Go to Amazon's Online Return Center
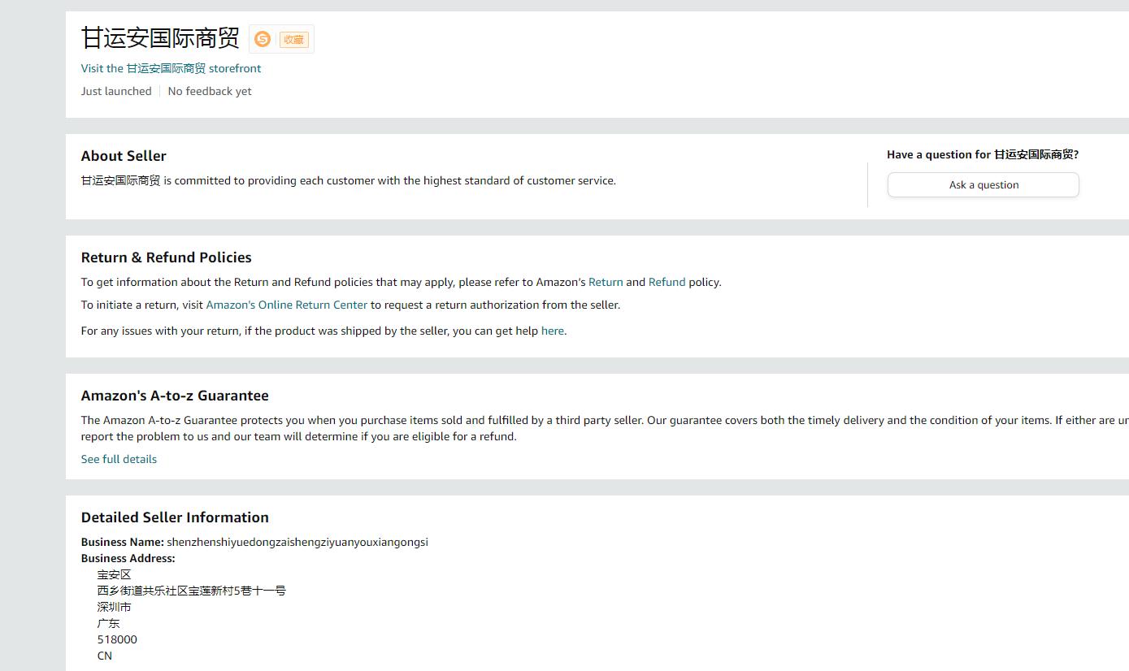This screenshot has height=671, width=1129. point(287,305)
